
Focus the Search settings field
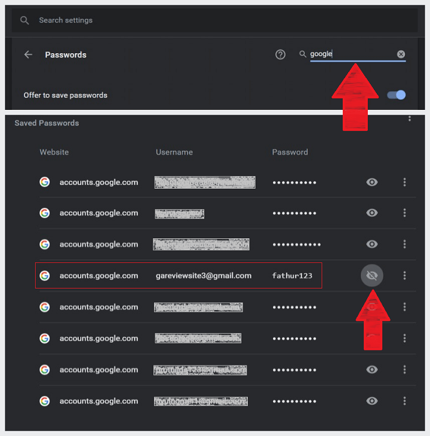(214, 20)
